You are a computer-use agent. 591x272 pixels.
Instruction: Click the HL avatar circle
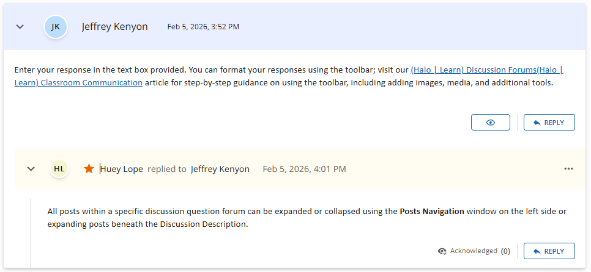(59, 169)
